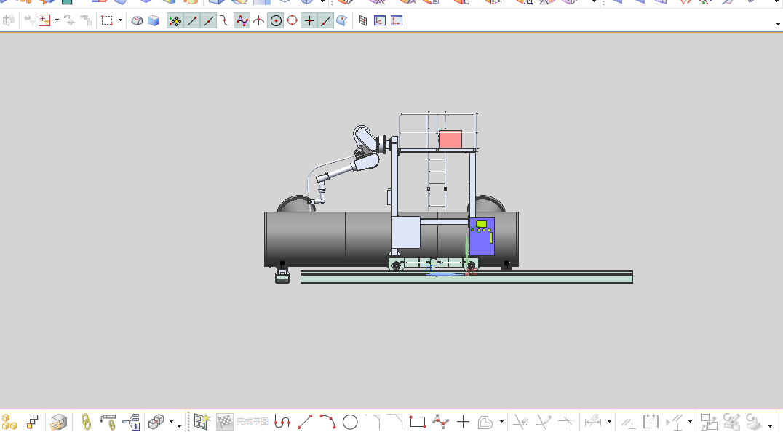
Task: Select the Offset Curve tool
Action: point(486,422)
